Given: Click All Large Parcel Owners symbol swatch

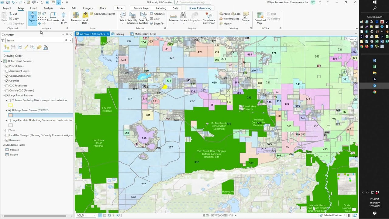Looking at the screenshot, I should (x=11, y=115).
